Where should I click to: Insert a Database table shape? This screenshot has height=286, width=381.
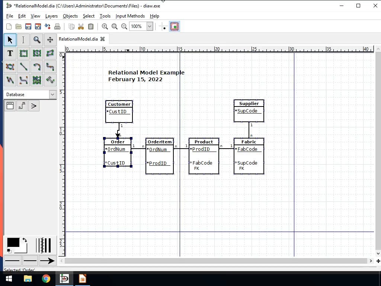point(10,105)
